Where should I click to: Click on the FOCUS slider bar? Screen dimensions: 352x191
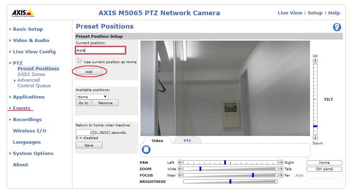point(230,175)
